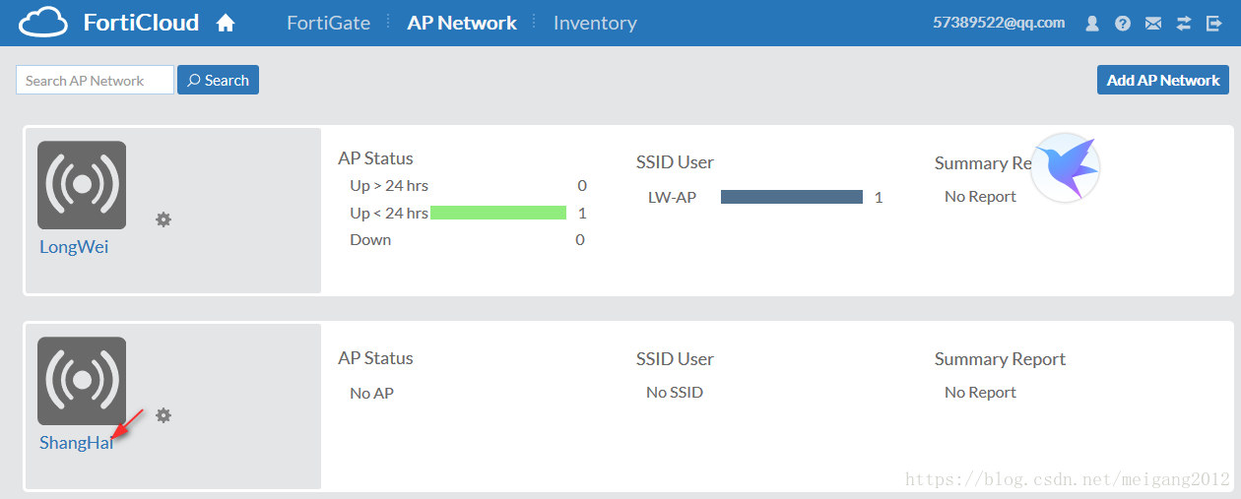Click ShangHai's 'No Report' text
This screenshot has height=499, width=1241.
(x=980, y=393)
